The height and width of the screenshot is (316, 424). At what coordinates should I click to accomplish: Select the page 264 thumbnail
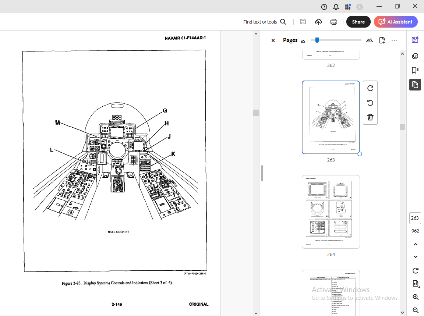(x=331, y=212)
